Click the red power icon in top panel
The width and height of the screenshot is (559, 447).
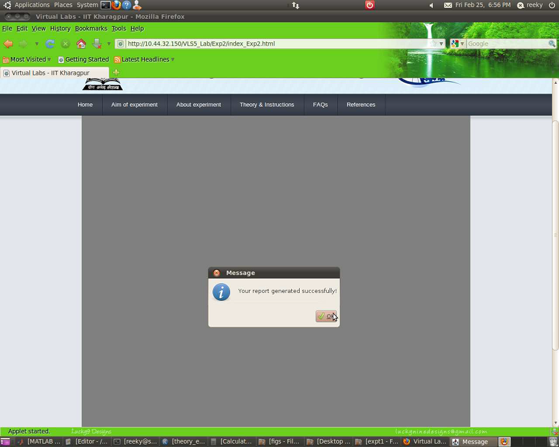pyautogui.click(x=369, y=5)
